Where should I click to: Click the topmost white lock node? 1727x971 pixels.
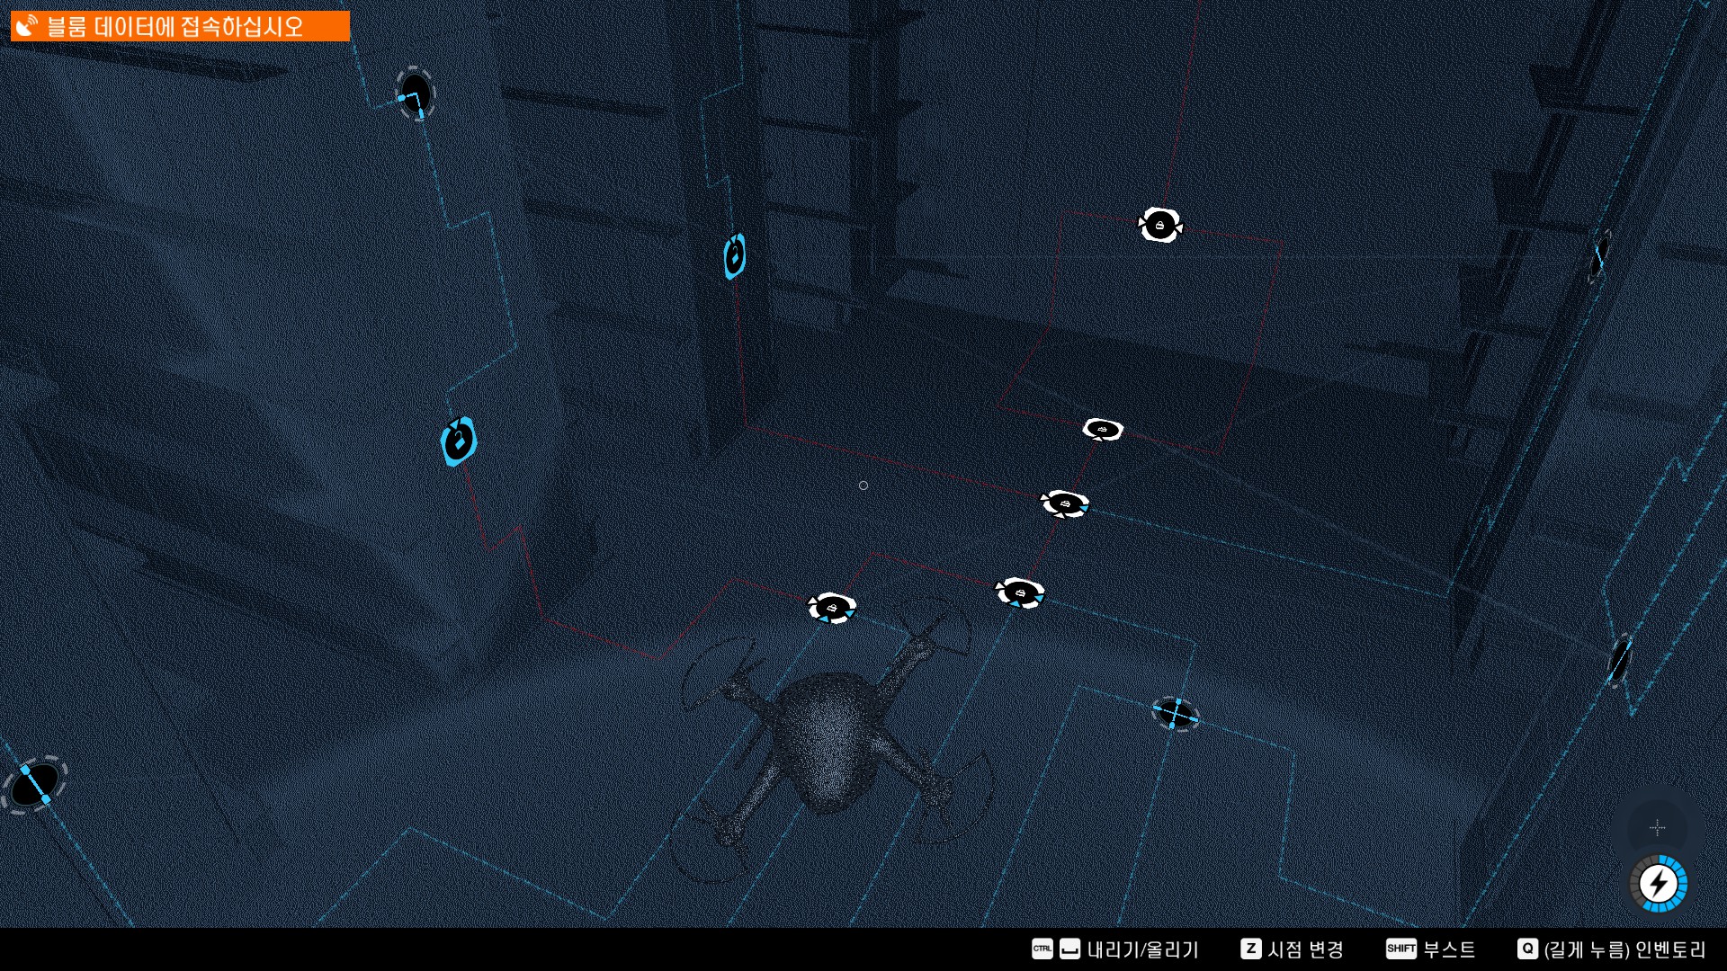(1159, 225)
